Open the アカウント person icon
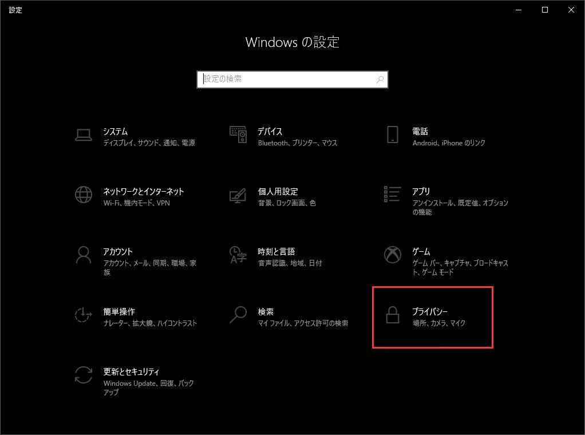The height and width of the screenshot is (435, 585). pos(83,255)
